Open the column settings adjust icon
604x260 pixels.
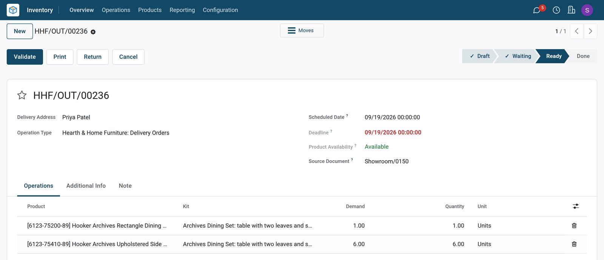pos(576,206)
